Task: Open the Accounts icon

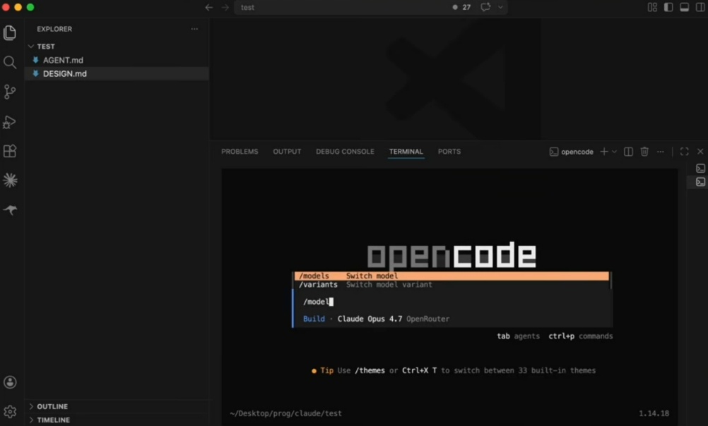Action: (x=10, y=382)
